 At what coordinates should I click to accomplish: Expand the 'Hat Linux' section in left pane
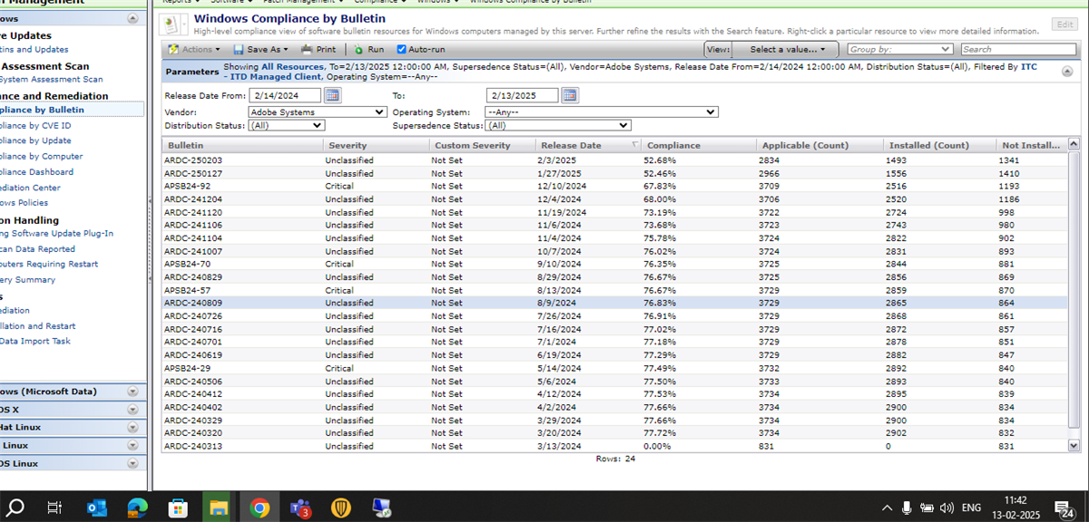[x=133, y=427]
